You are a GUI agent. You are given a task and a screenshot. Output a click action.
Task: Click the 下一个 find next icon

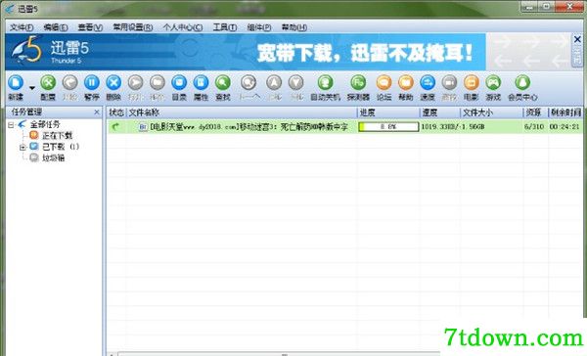point(248,83)
